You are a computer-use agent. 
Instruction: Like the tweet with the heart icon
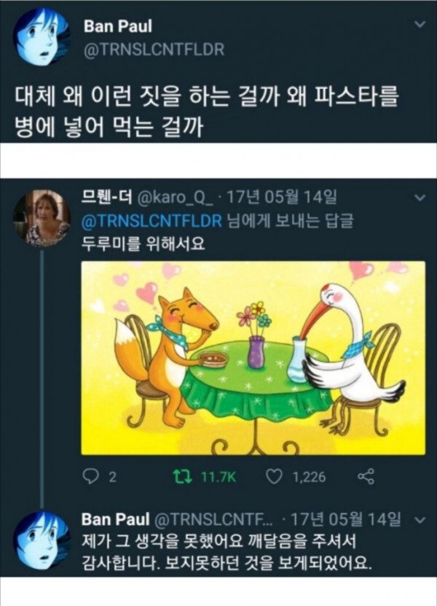274,477
